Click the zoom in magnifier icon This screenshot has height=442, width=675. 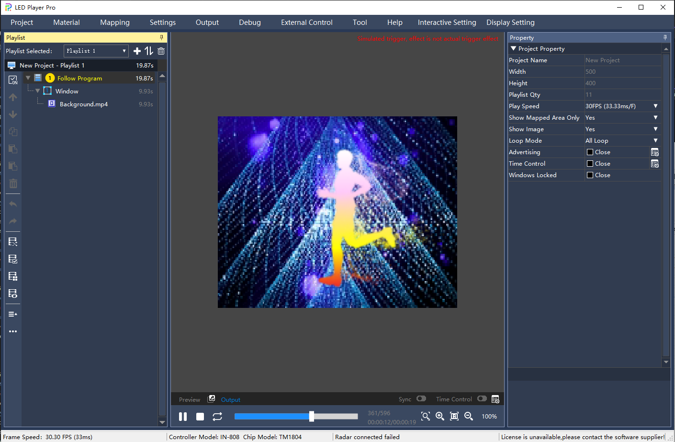(440, 416)
